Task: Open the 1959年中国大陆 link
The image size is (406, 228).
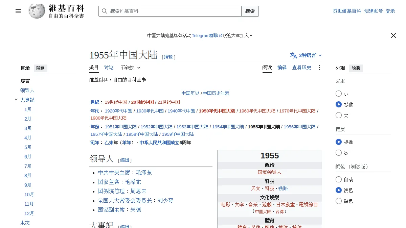Action: [178, 134]
